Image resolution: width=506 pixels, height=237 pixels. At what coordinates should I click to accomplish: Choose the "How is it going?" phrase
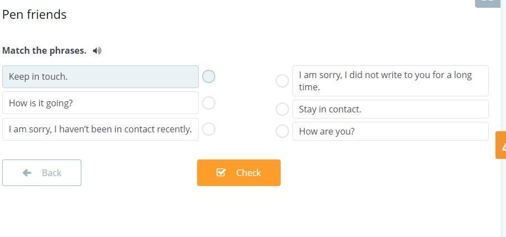pos(100,103)
